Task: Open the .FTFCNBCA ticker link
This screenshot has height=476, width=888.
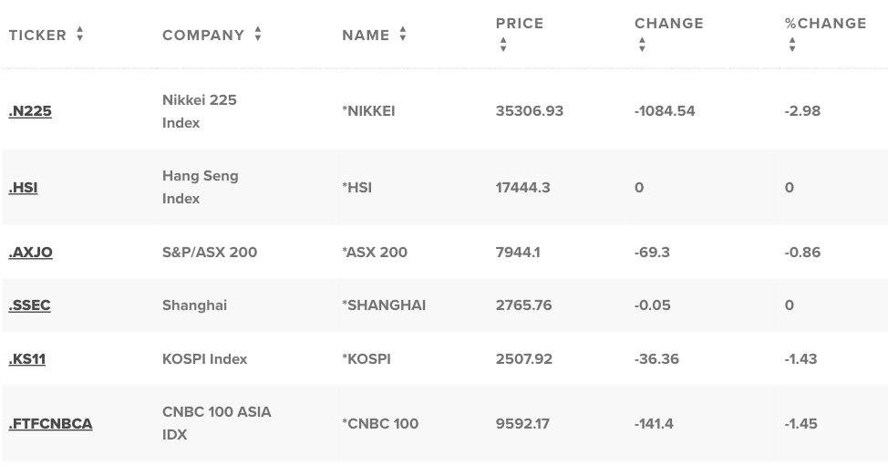Action: coord(50,424)
